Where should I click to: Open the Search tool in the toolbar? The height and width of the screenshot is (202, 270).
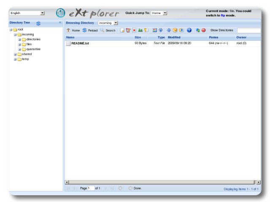click(108, 30)
